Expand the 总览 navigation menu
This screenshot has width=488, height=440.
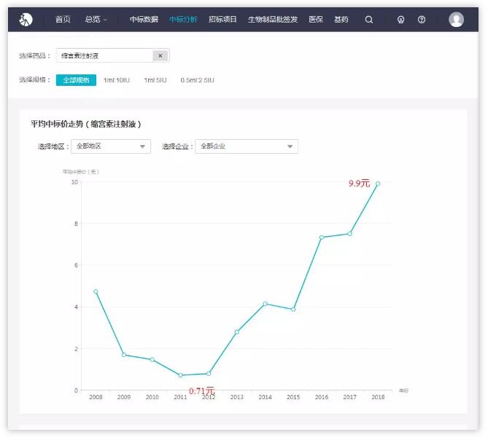coord(96,20)
